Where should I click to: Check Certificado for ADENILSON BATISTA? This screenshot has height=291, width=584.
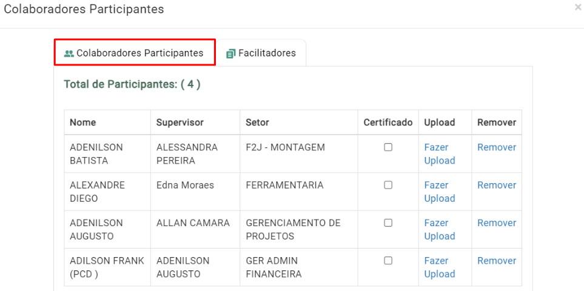[388, 147]
